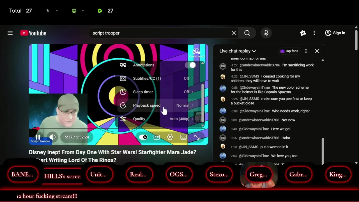Click Sign in button
This screenshot has width=359, height=202.
click(335, 33)
